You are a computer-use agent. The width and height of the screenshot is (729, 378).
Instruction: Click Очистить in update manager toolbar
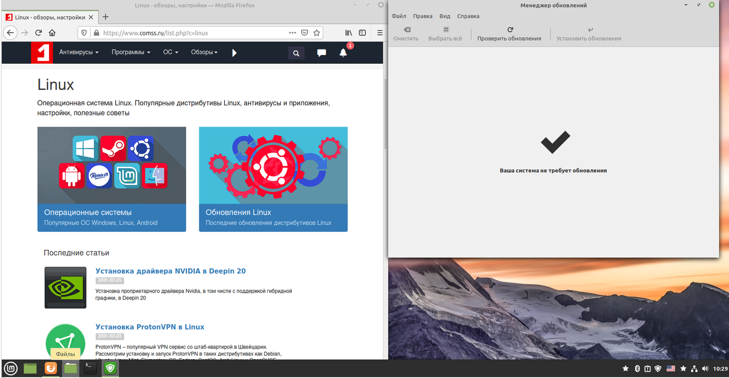406,34
